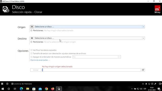Open the help question mark icon

[x=7, y=84]
